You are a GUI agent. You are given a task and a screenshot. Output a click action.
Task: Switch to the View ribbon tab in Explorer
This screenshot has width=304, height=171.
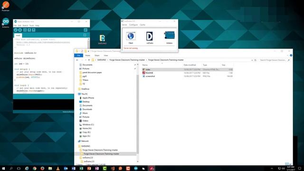point(106,56)
